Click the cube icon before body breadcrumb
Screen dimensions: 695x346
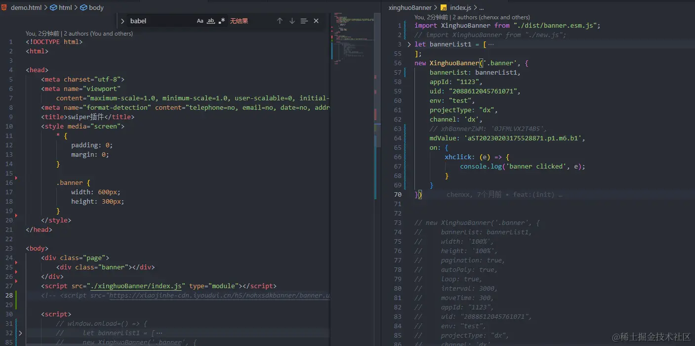[83, 7]
